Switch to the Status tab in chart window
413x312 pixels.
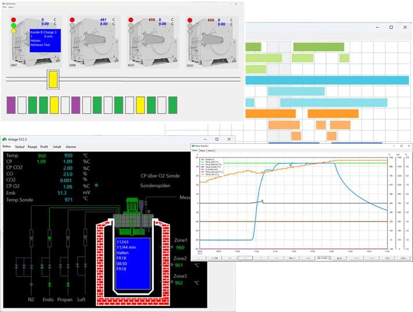(x=203, y=150)
